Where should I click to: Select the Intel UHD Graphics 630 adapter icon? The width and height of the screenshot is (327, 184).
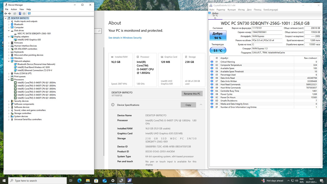15,40
